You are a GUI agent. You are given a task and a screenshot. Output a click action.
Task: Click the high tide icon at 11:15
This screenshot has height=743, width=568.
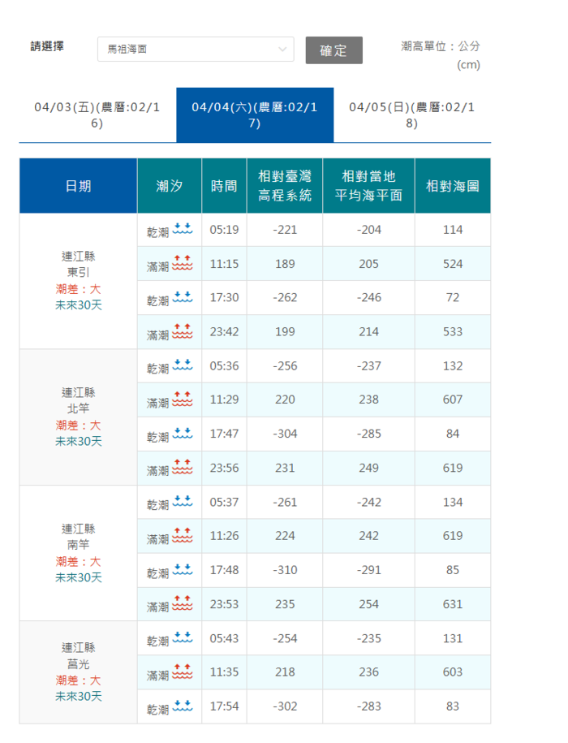coord(183,263)
